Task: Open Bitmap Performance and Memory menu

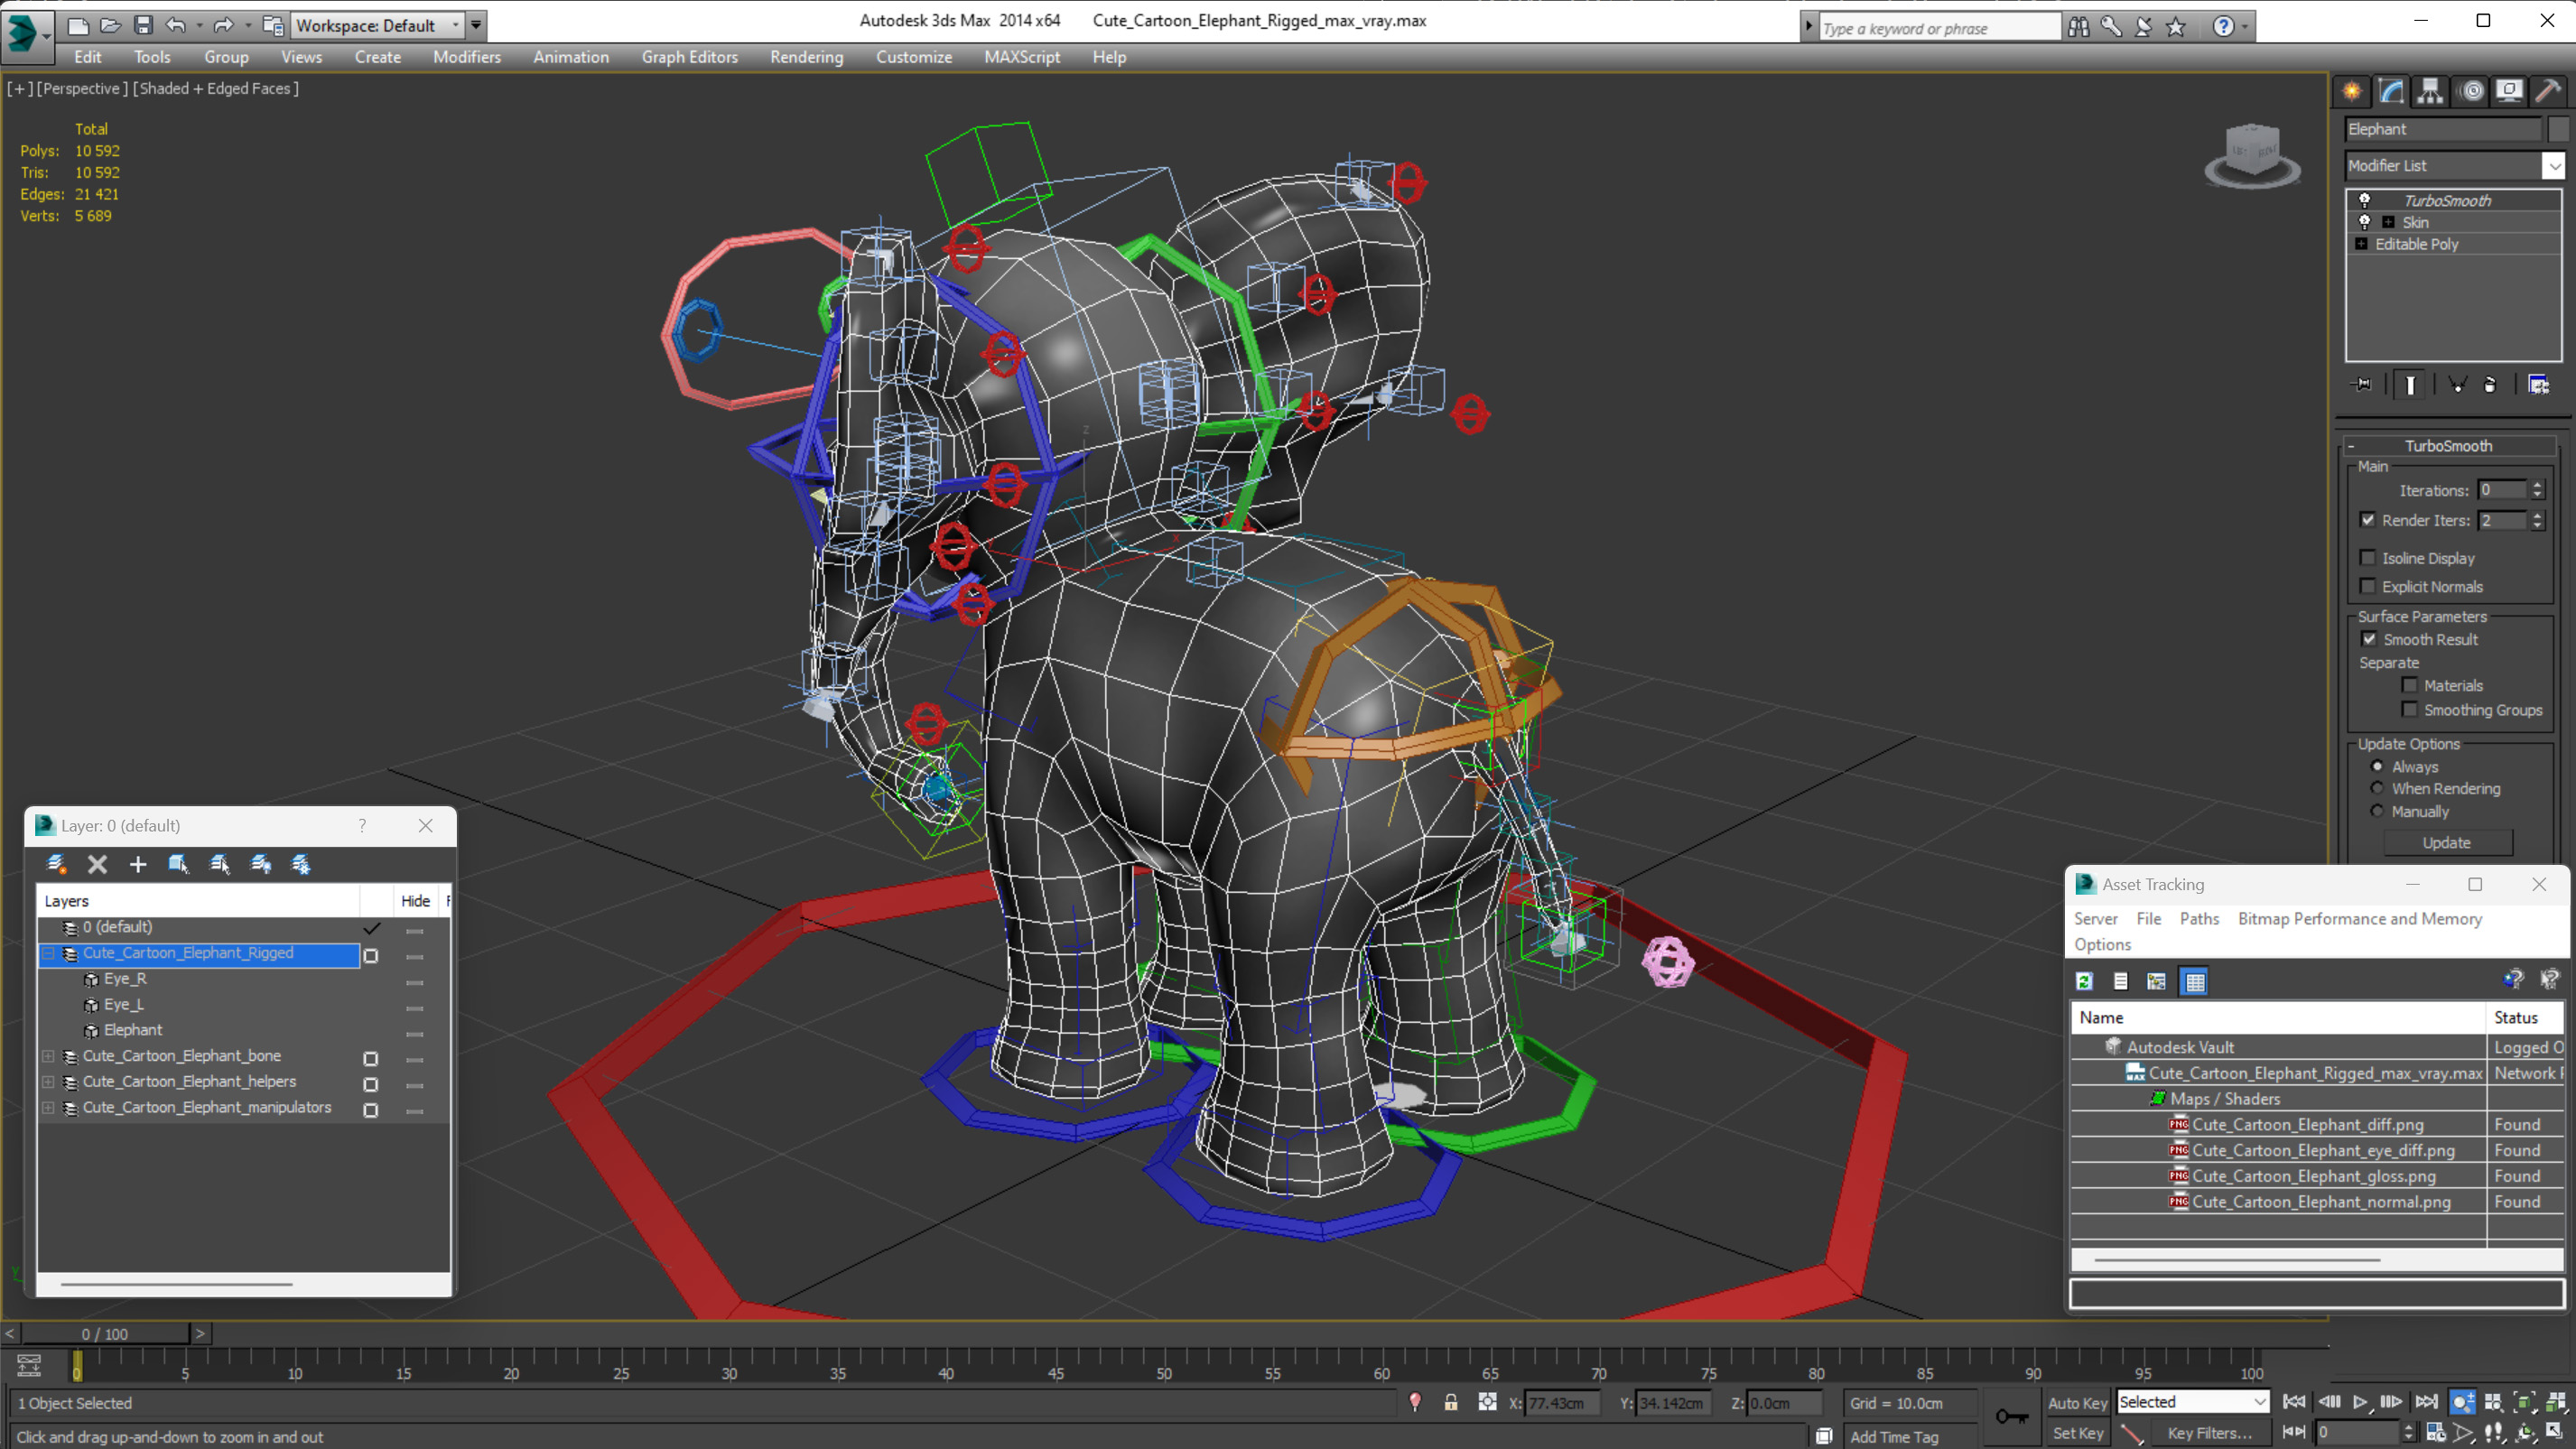Action: coord(2359,918)
